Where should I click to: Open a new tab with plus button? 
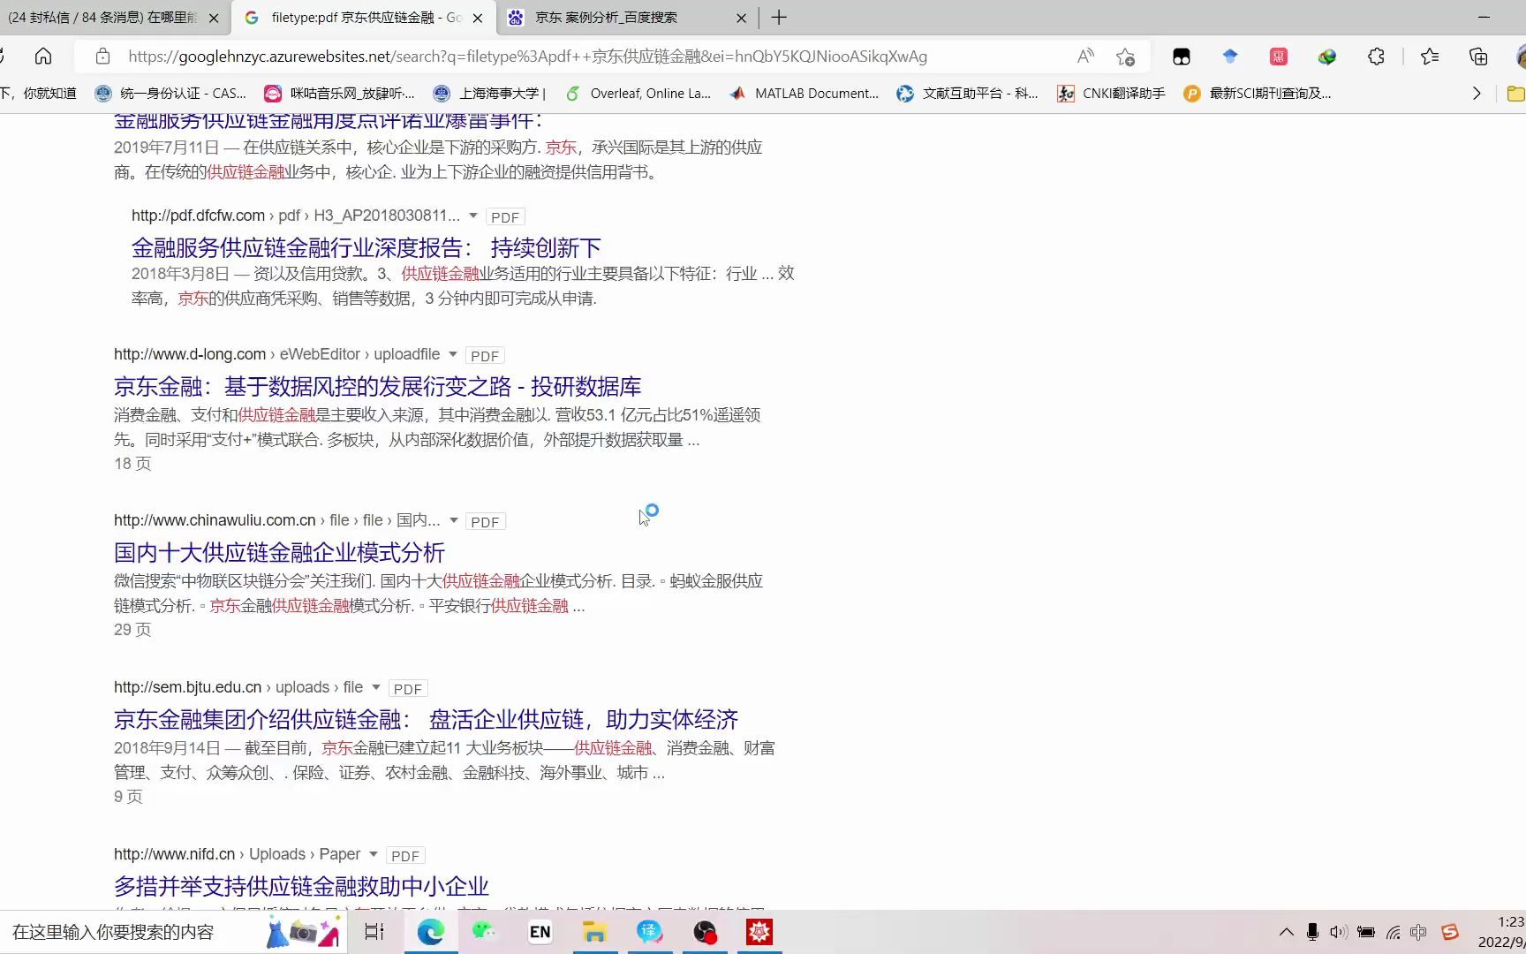[x=779, y=18]
